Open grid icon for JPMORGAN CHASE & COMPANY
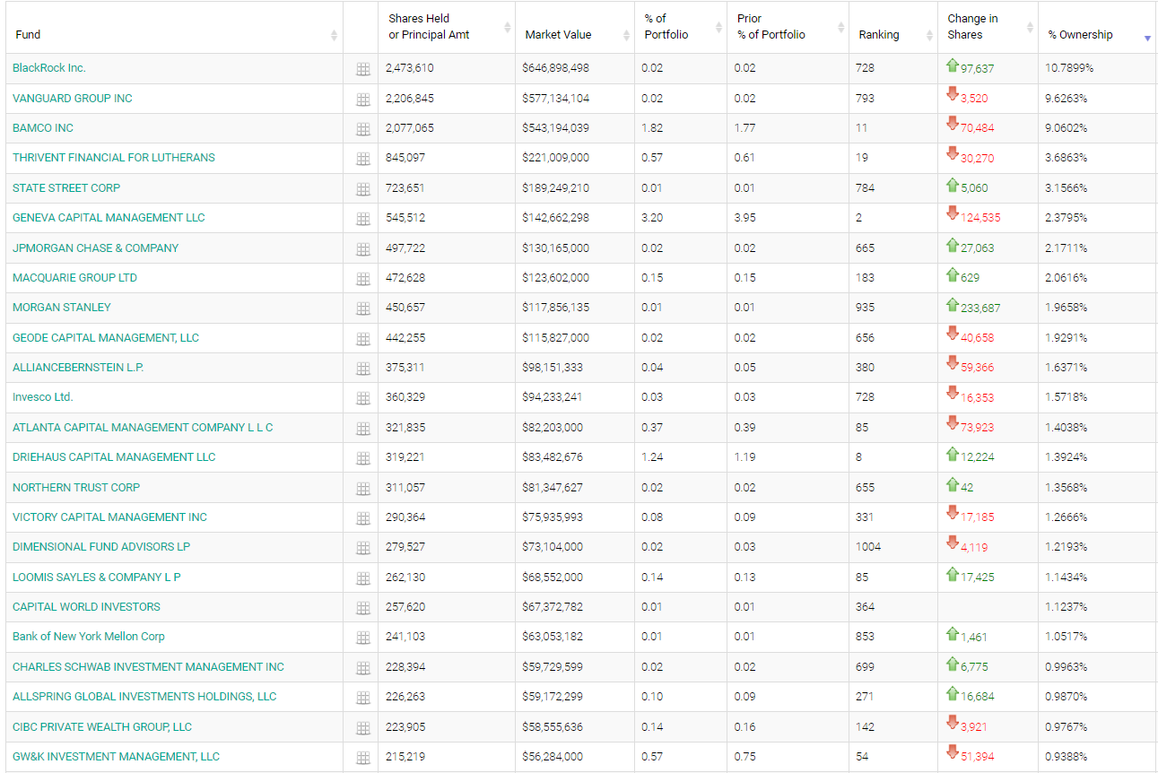Image resolution: width=1158 pixels, height=773 pixels. tap(363, 249)
